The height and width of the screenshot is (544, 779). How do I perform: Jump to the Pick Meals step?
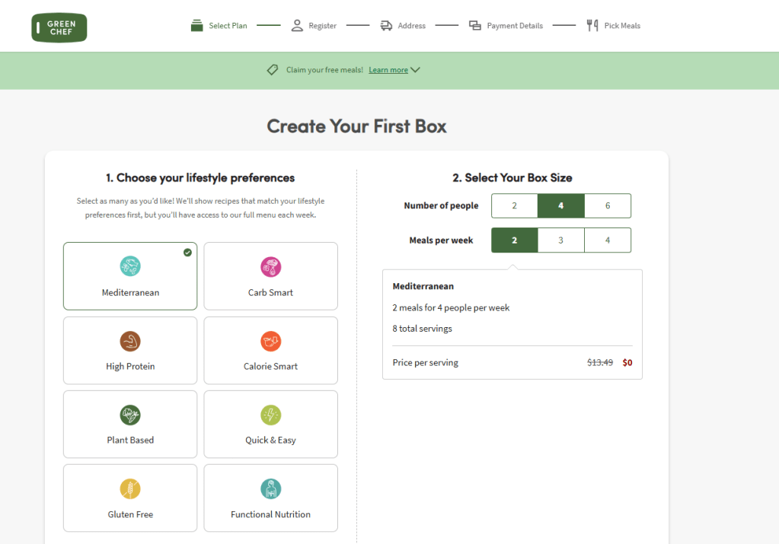coord(613,26)
